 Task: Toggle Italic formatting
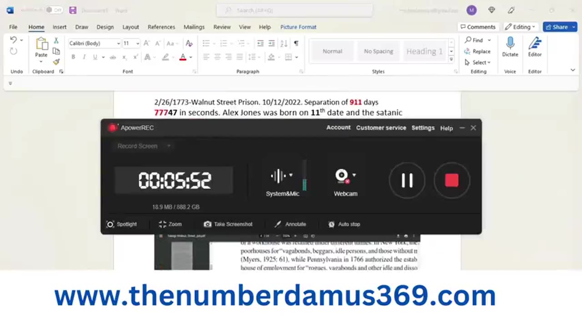[84, 57]
